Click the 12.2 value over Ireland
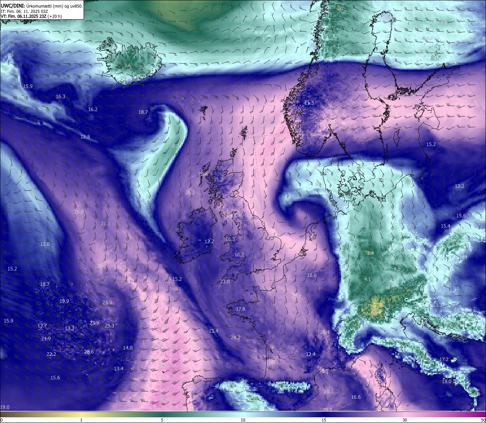486x423 pixels. tap(209, 242)
